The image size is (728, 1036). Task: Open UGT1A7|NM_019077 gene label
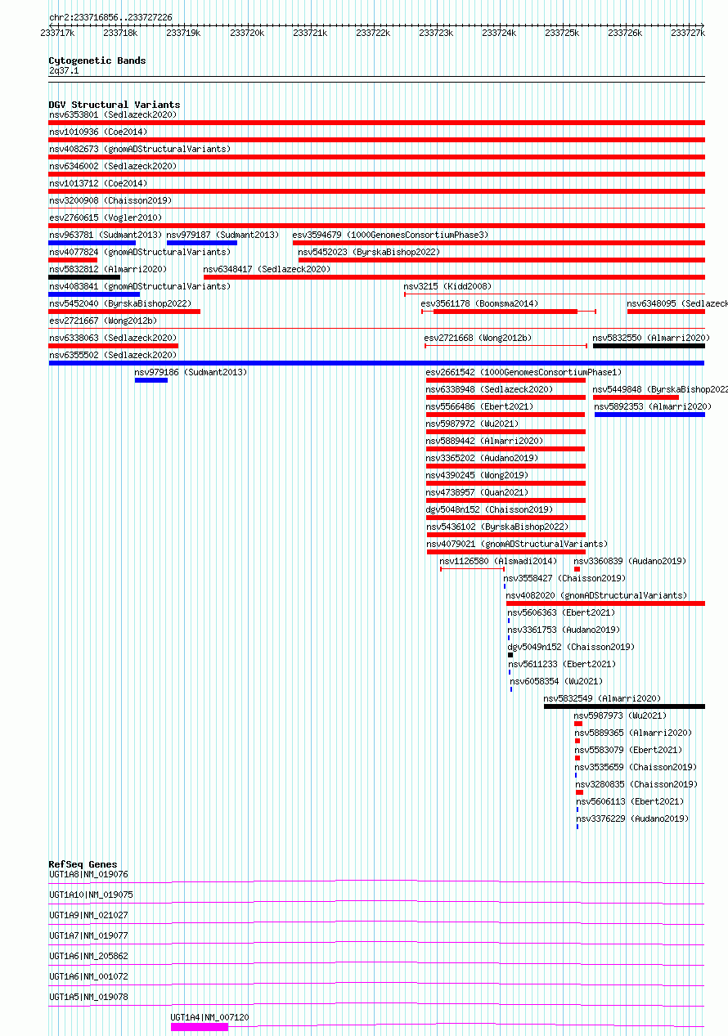coord(88,935)
